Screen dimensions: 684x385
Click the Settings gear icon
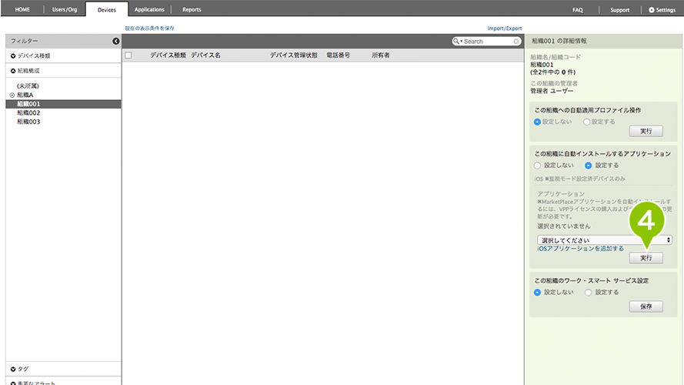click(651, 9)
